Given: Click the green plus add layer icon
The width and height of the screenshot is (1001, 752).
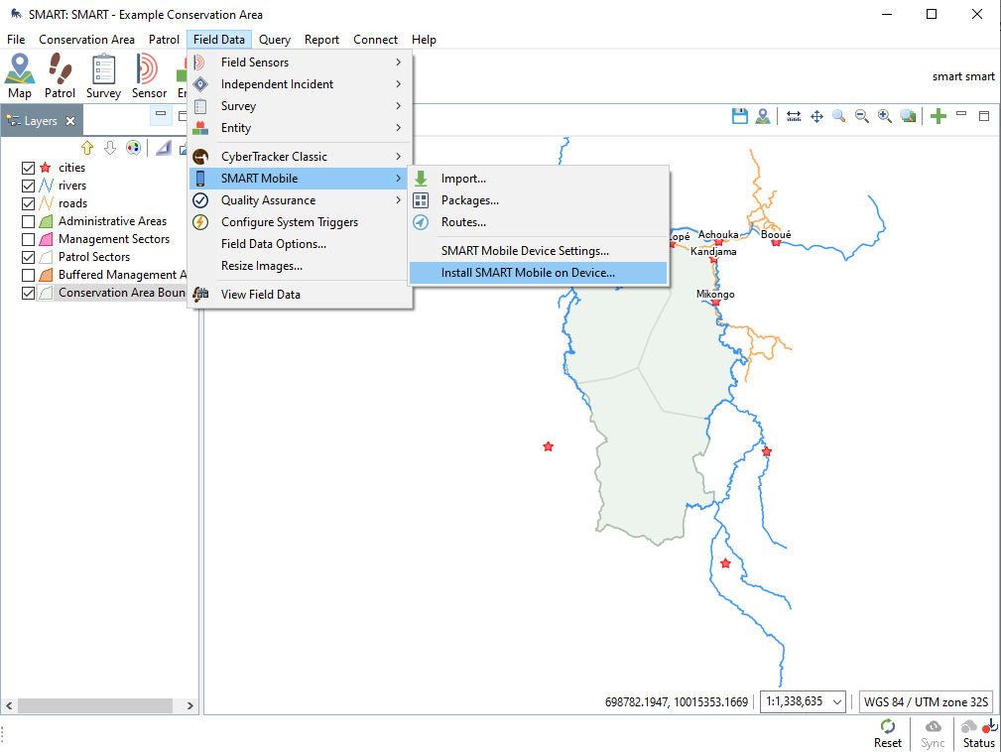Looking at the screenshot, I should click(938, 116).
